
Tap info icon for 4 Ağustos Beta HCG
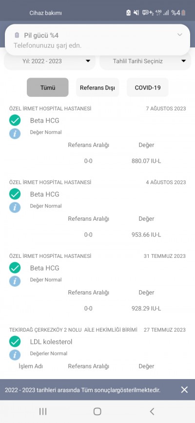pyautogui.click(x=15, y=207)
